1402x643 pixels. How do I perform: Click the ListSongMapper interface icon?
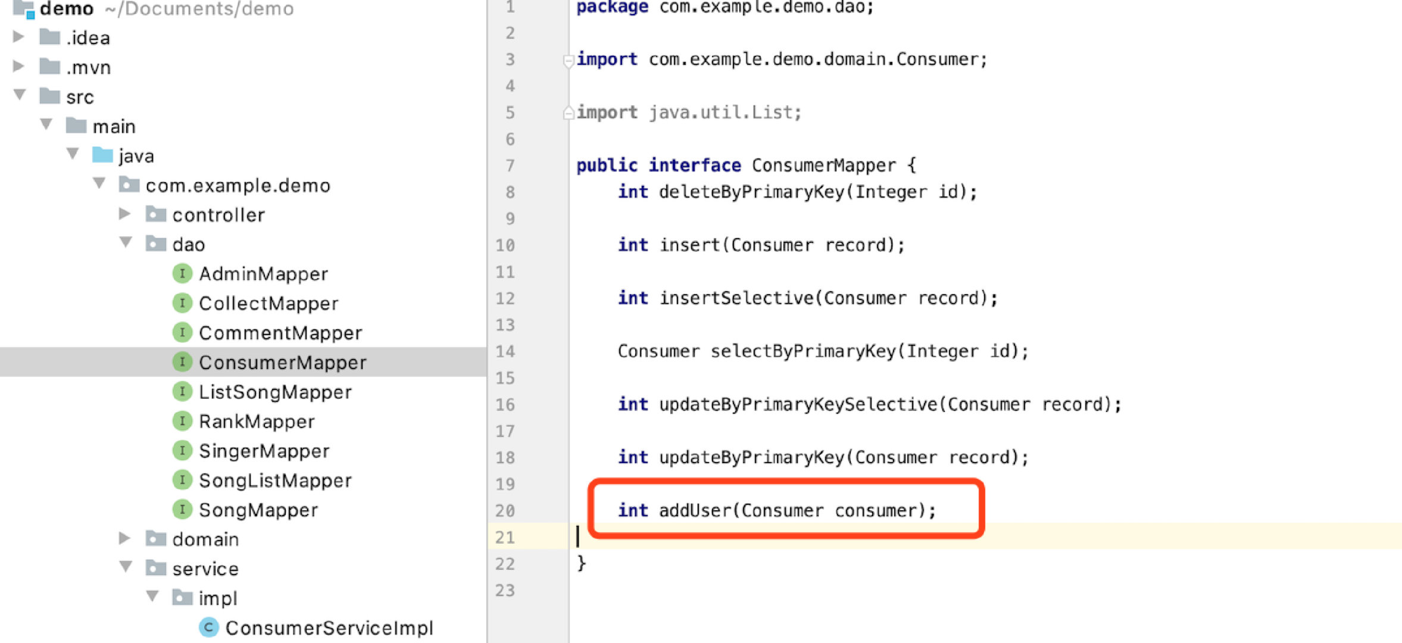point(182,391)
